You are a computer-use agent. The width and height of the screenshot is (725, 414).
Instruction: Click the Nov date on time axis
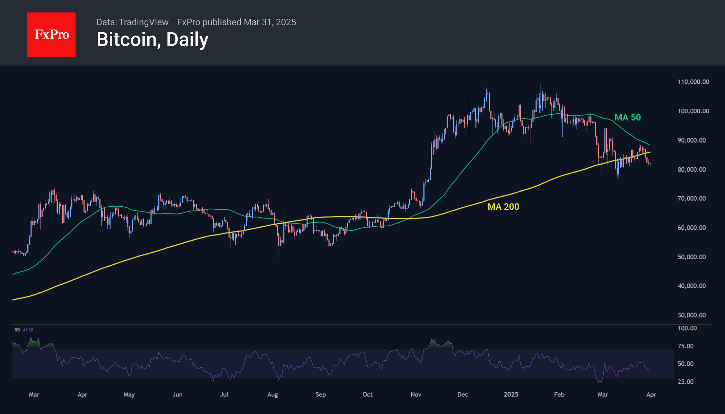pos(416,395)
